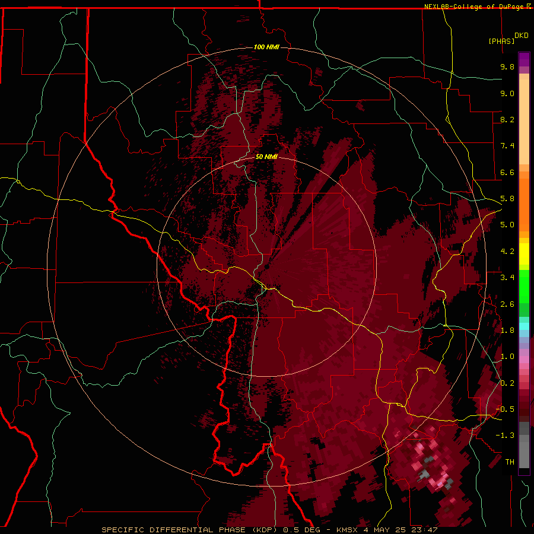Click the NEXLAB-College of DuPage credit text
Screen dimensions: 534x534
coord(475,7)
